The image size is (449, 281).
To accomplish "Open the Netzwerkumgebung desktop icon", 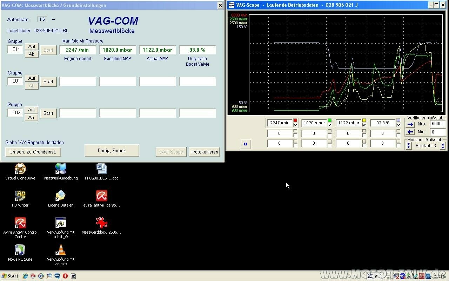I will (61, 169).
